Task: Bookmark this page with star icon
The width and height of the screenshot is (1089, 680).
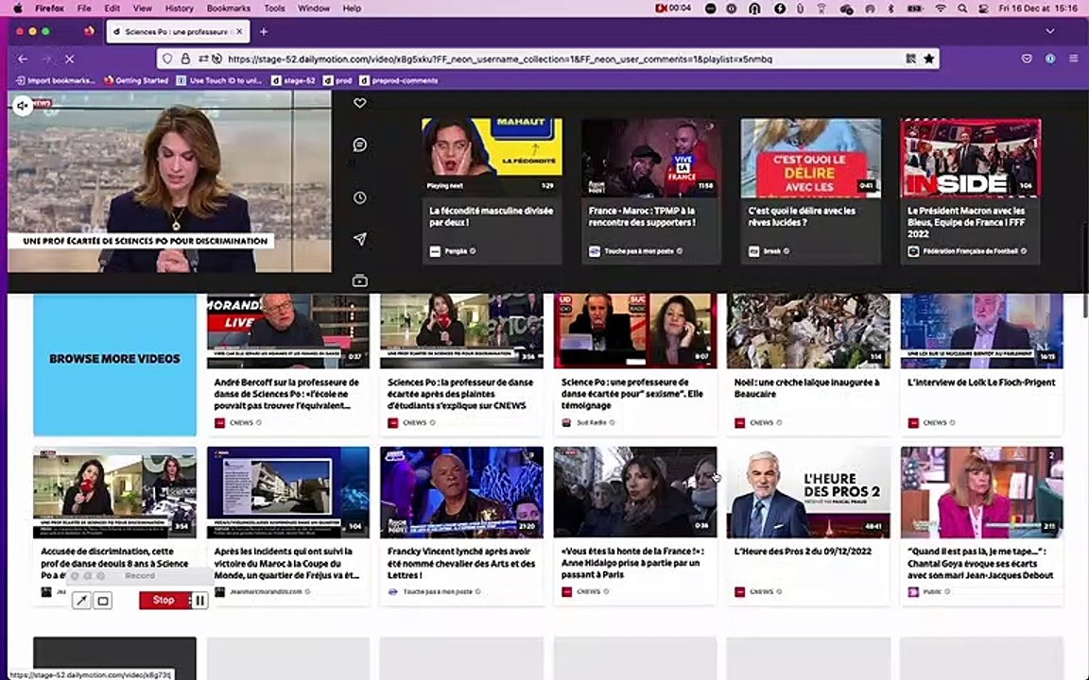Action: coord(928,59)
